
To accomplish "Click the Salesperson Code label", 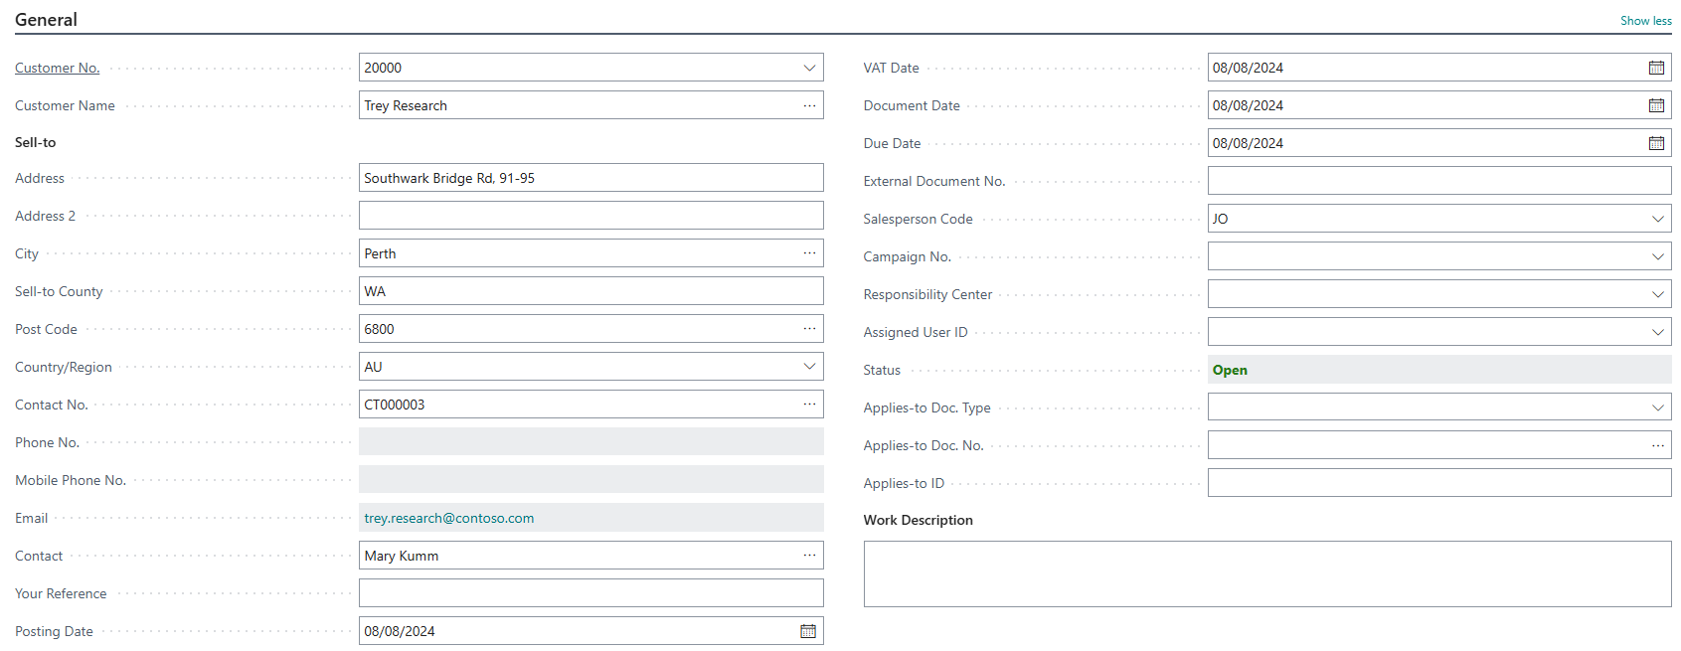I will [x=918, y=219].
